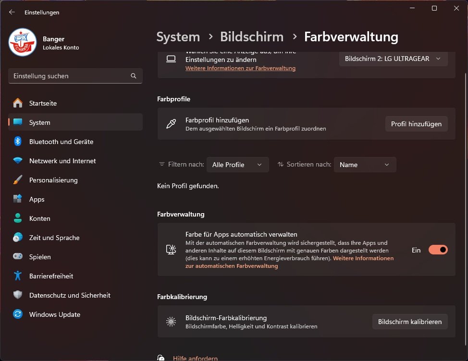The width and height of the screenshot is (468, 361).
Task: Open the Bildschirm 2: LG ULTRAGEAR dropdown
Action: tap(393, 59)
